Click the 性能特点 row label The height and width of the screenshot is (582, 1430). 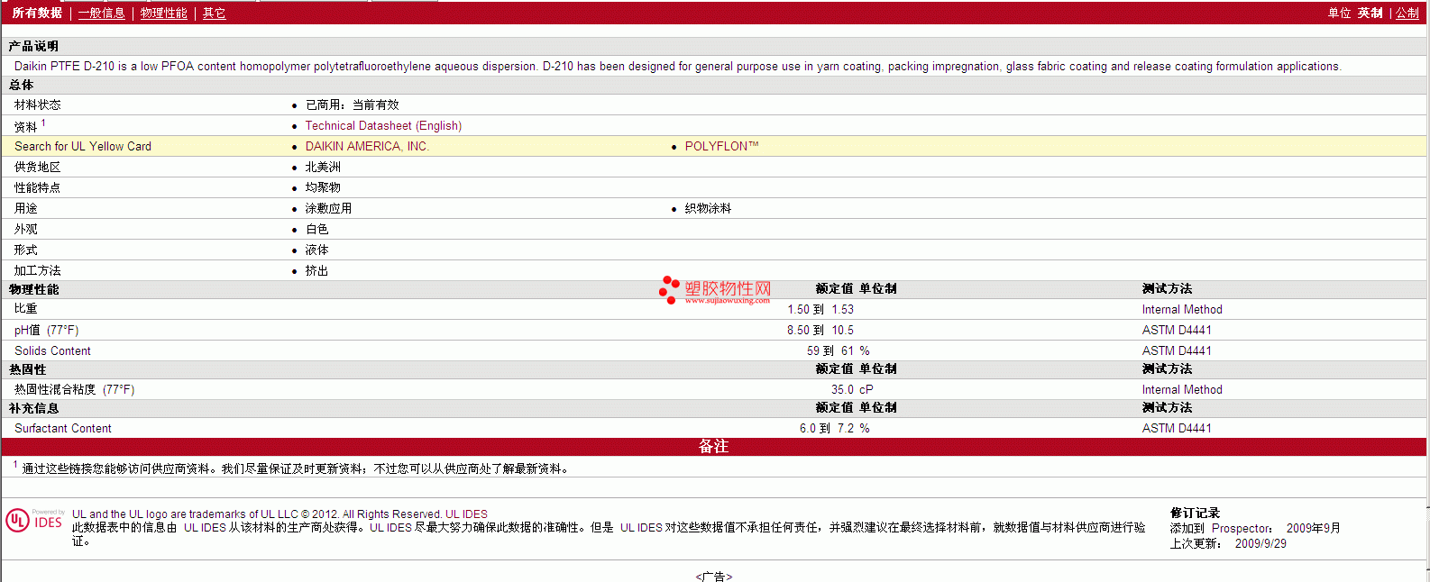pos(38,187)
